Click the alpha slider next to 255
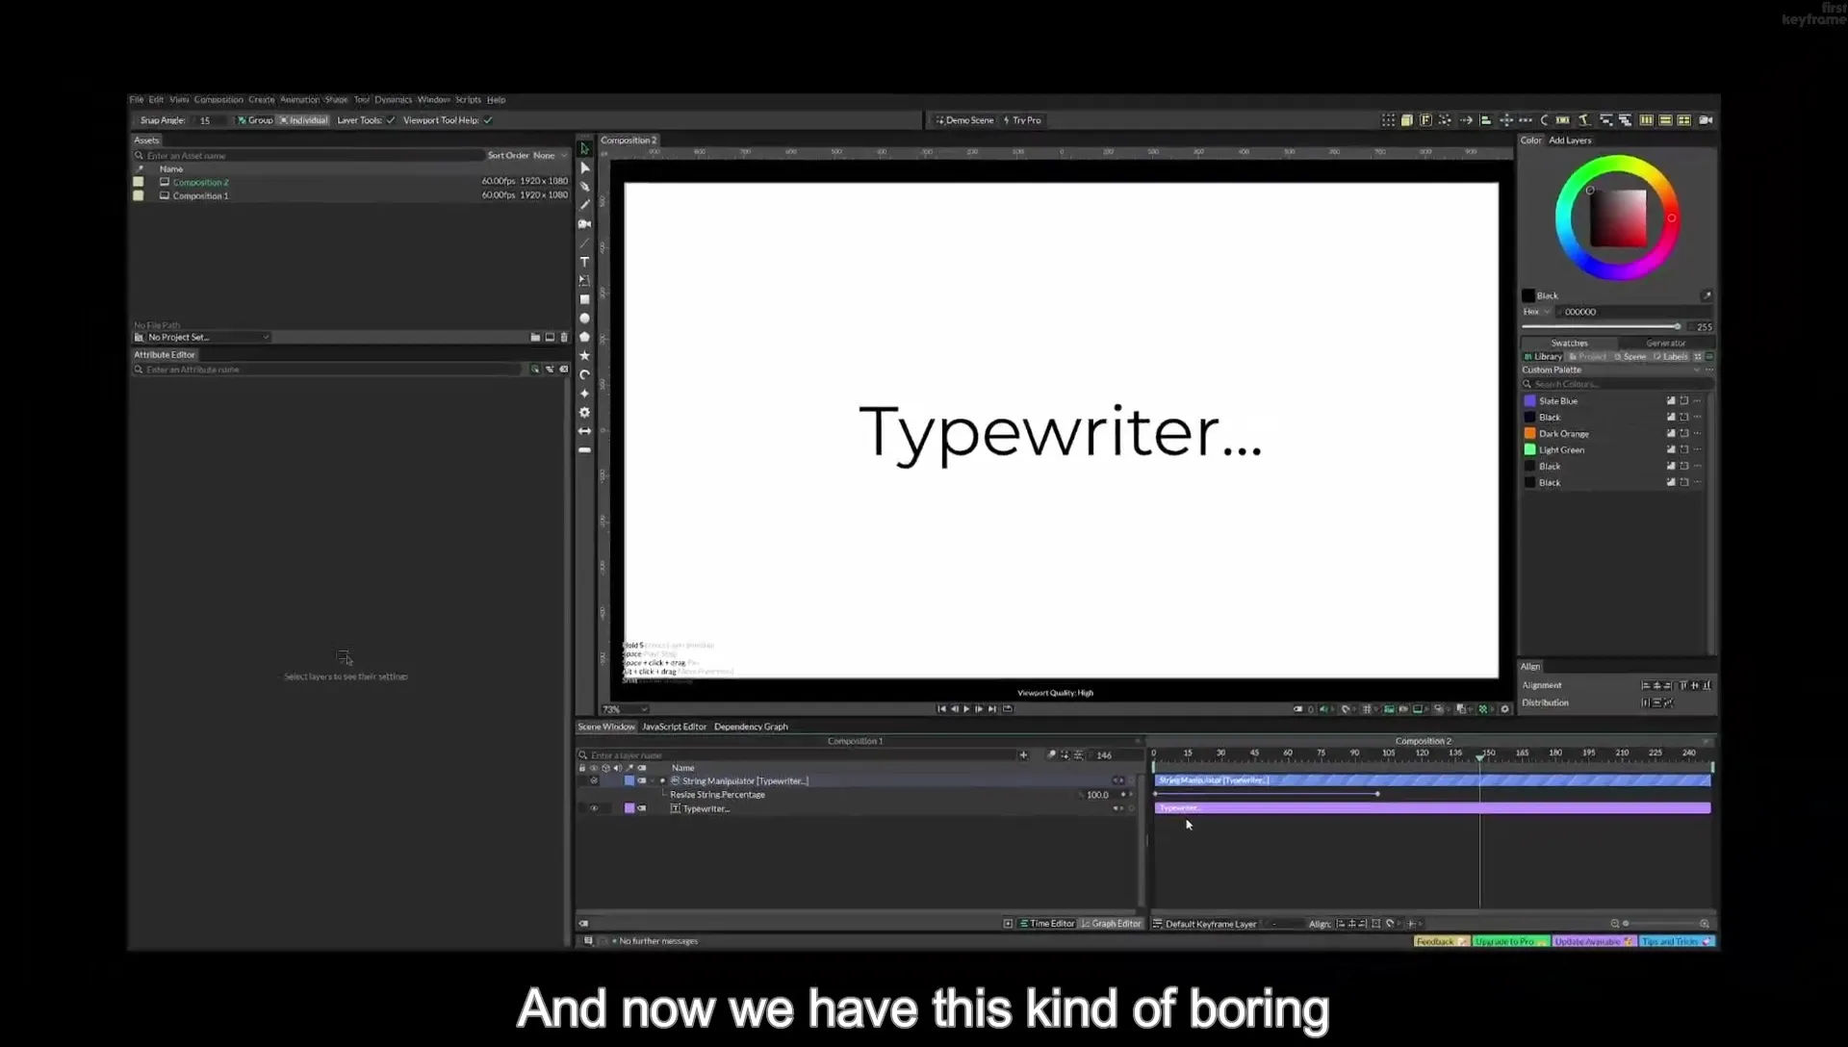 point(1602,327)
